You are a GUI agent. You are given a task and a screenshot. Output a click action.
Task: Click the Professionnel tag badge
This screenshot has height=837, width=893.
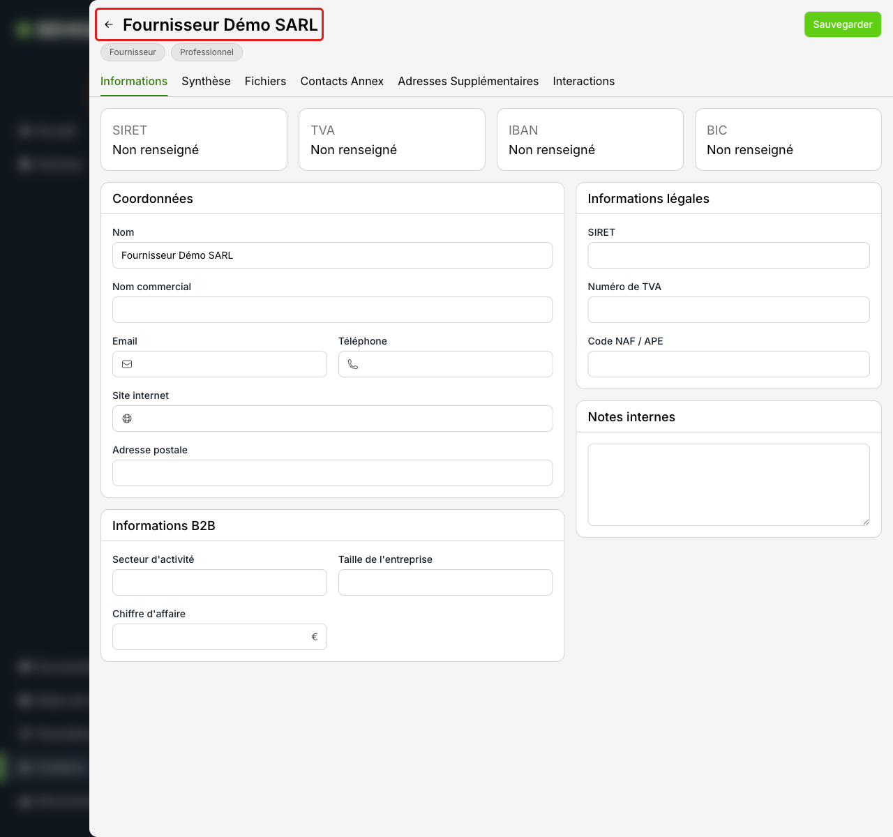click(x=207, y=52)
